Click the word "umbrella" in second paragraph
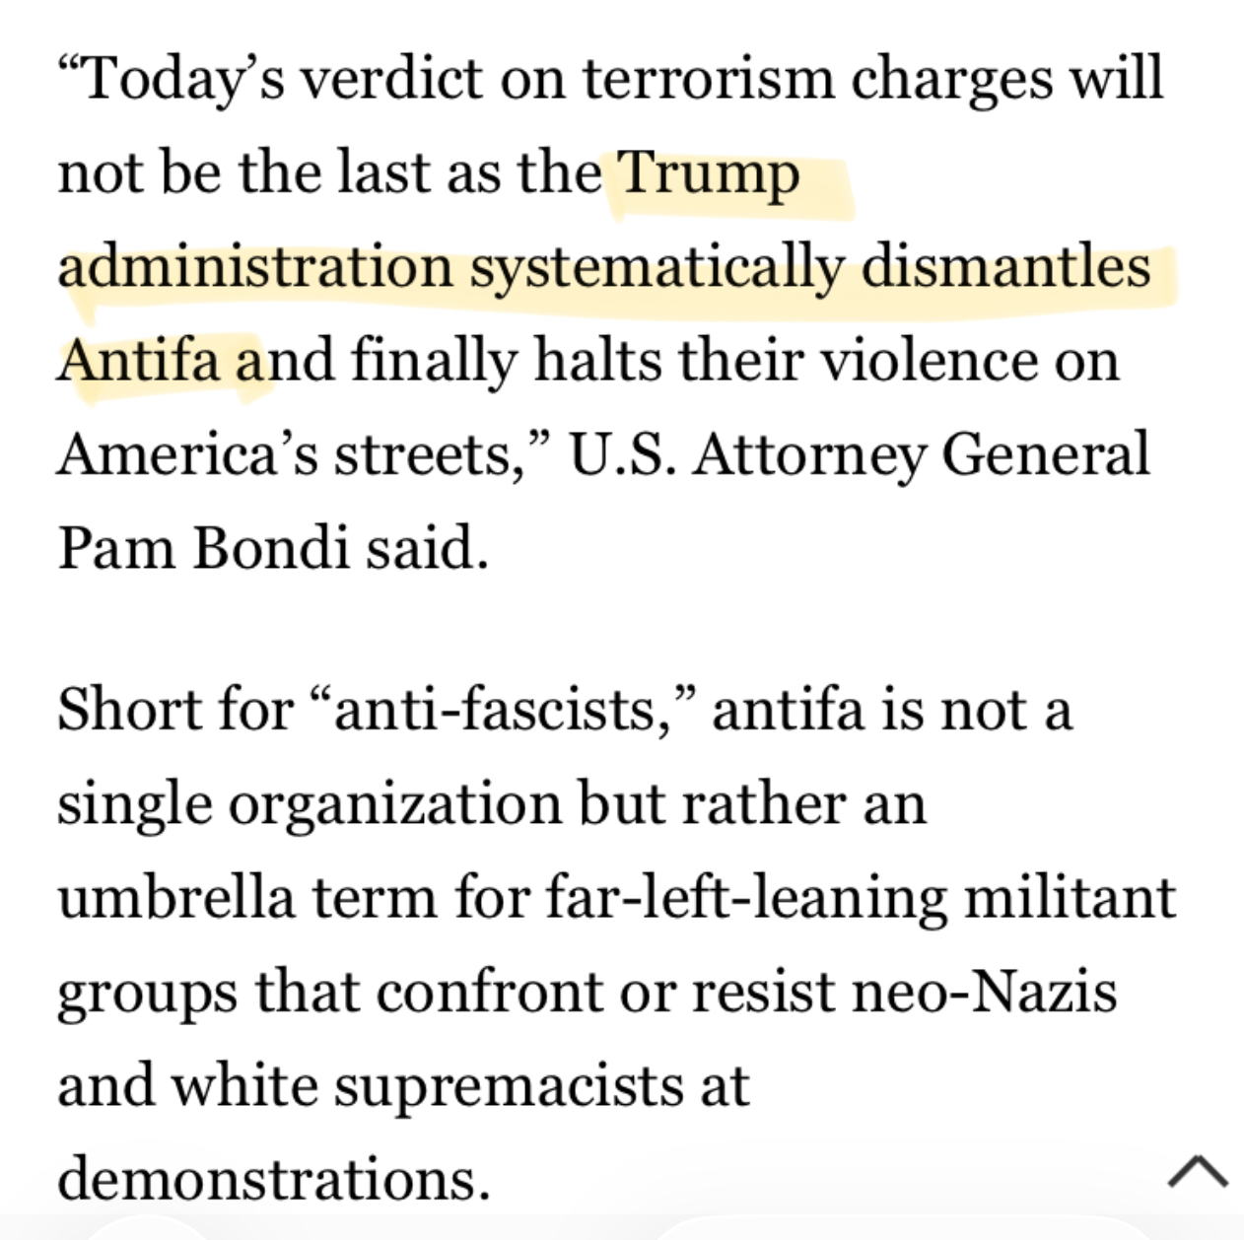Viewport: 1244px width, 1240px height. pos(175,898)
